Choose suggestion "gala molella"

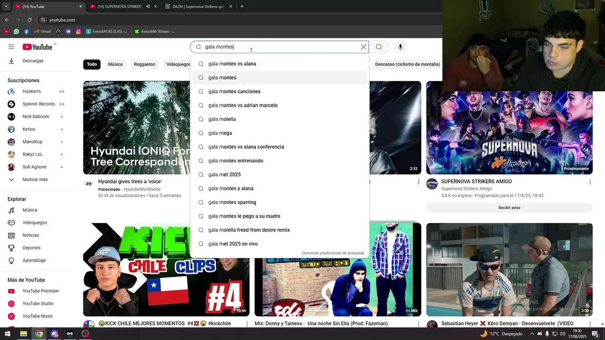click(x=280, y=119)
